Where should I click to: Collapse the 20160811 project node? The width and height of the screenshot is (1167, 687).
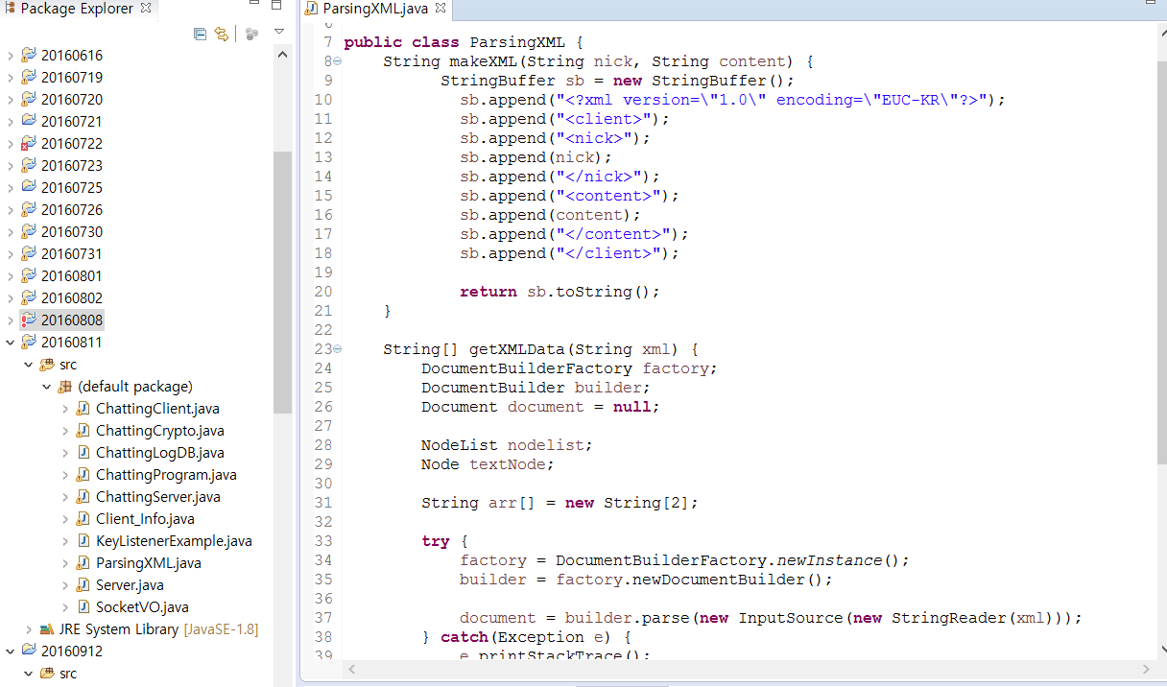click(x=11, y=343)
